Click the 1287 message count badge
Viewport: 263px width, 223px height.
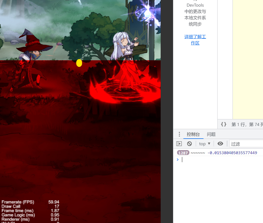click(183, 153)
